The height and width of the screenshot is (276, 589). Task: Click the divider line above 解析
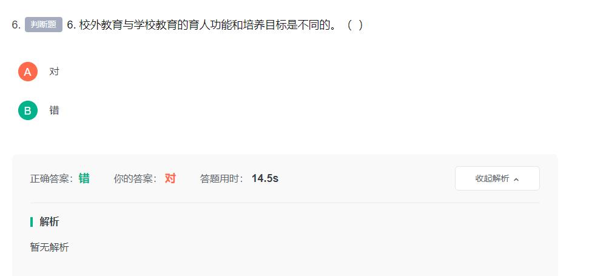(x=284, y=203)
